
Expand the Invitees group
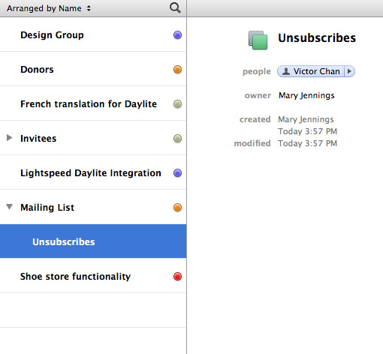pyautogui.click(x=10, y=138)
